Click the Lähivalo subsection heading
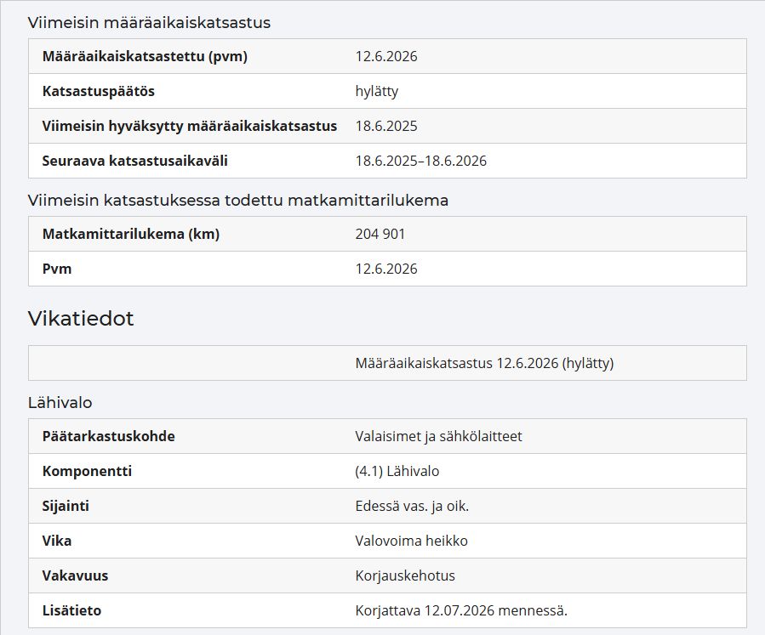Image resolution: width=765 pixels, height=635 pixels. pyautogui.click(x=60, y=403)
